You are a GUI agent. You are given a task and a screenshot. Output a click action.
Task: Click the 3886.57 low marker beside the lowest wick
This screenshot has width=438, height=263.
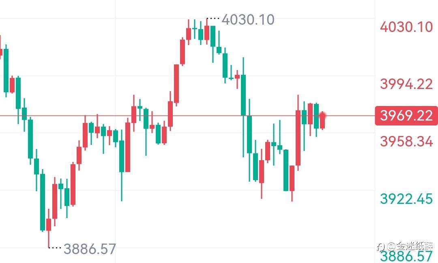pos(90,249)
